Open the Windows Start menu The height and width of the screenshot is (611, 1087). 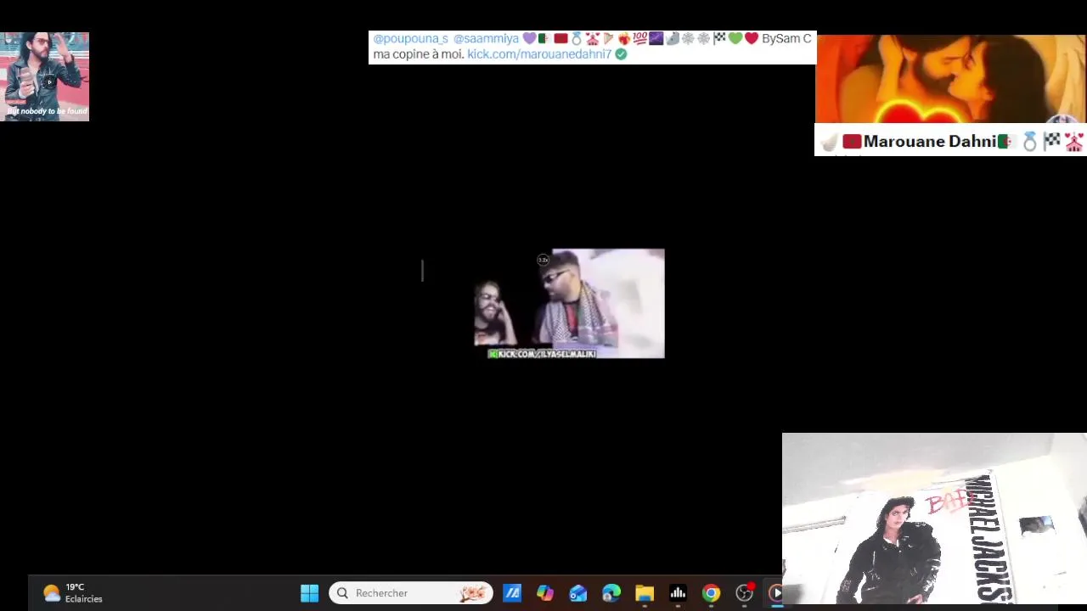tap(309, 593)
